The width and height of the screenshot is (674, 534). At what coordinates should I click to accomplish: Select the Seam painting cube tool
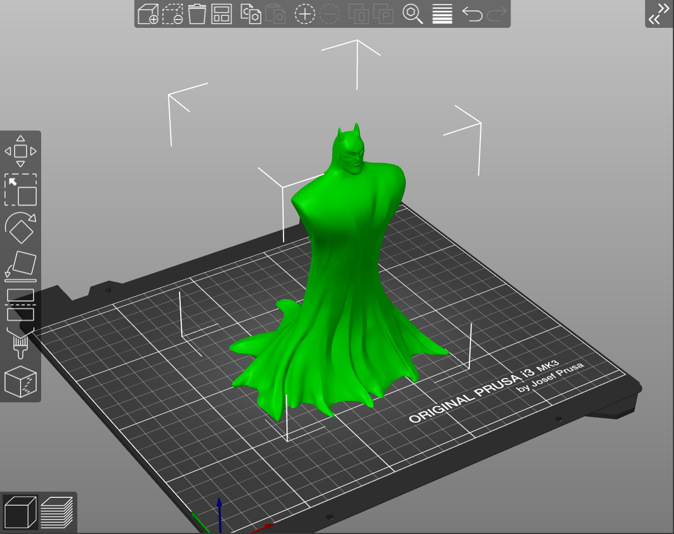[x=21, y=382]
